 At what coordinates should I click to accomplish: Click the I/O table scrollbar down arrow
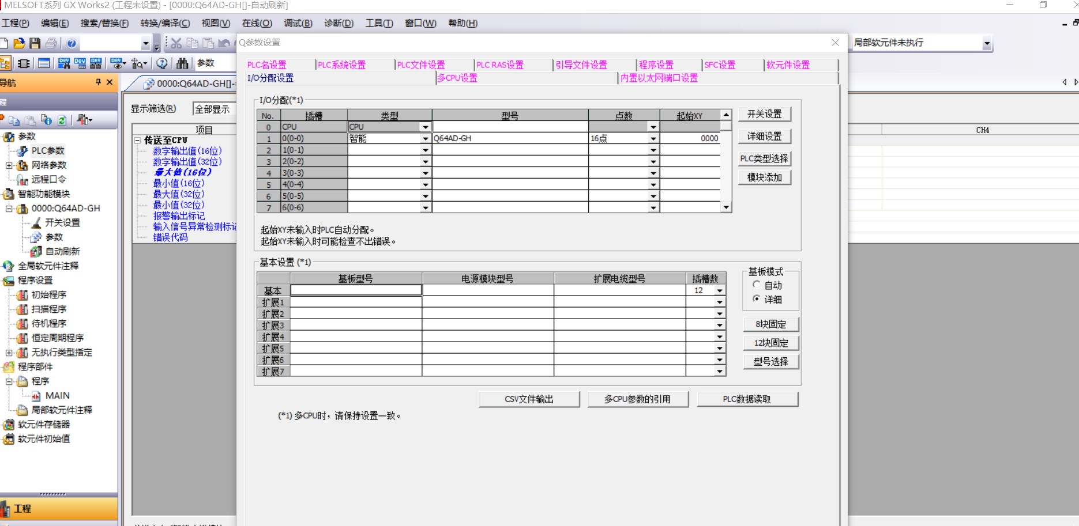coord(726,207)
